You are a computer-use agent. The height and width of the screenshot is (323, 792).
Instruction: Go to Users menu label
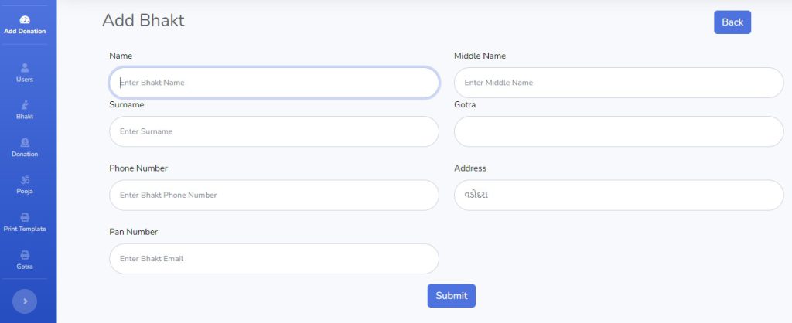pos(25,80)
